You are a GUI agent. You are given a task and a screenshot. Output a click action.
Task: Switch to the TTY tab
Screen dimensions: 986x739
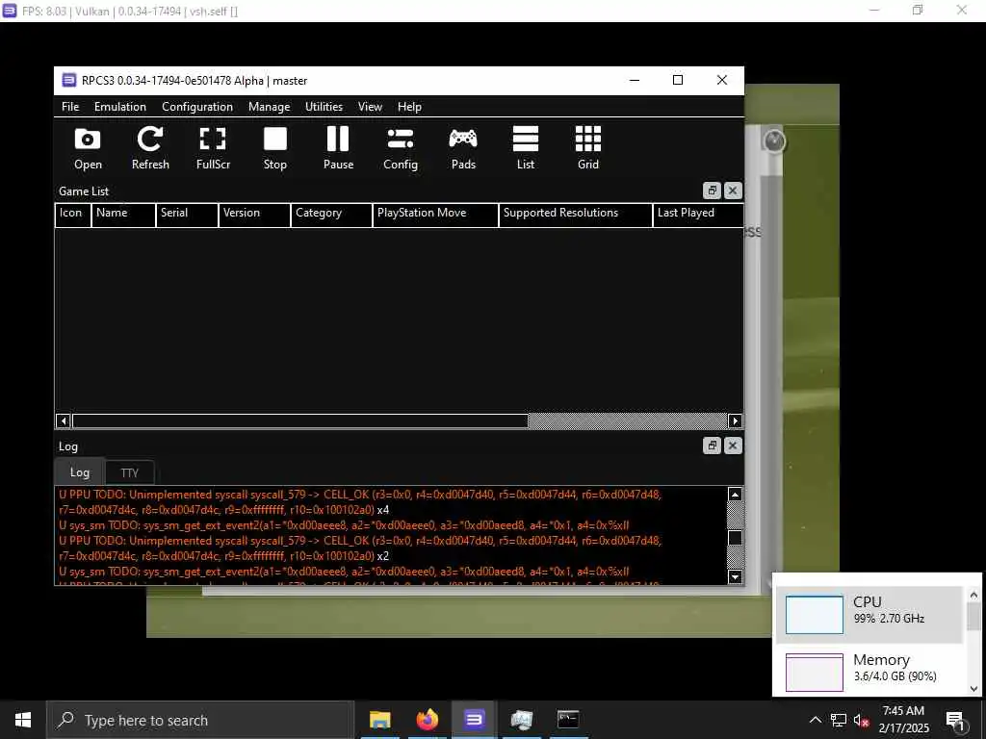click(x=130, y=472)
